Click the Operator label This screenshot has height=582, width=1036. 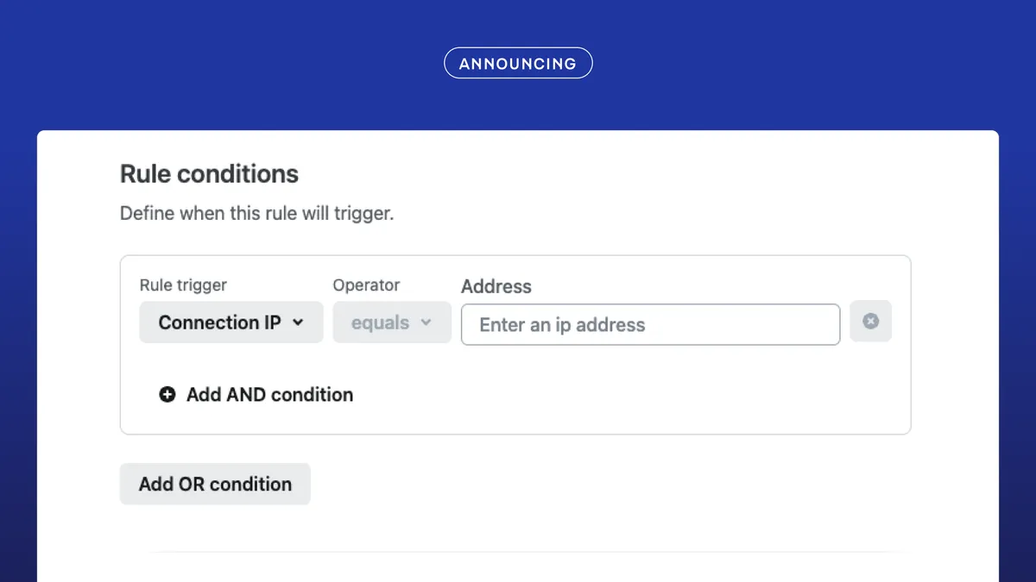tap(367, 285)
